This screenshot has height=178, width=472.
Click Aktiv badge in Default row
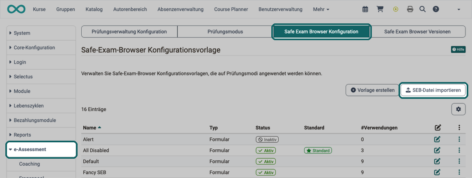coord(266,162)
